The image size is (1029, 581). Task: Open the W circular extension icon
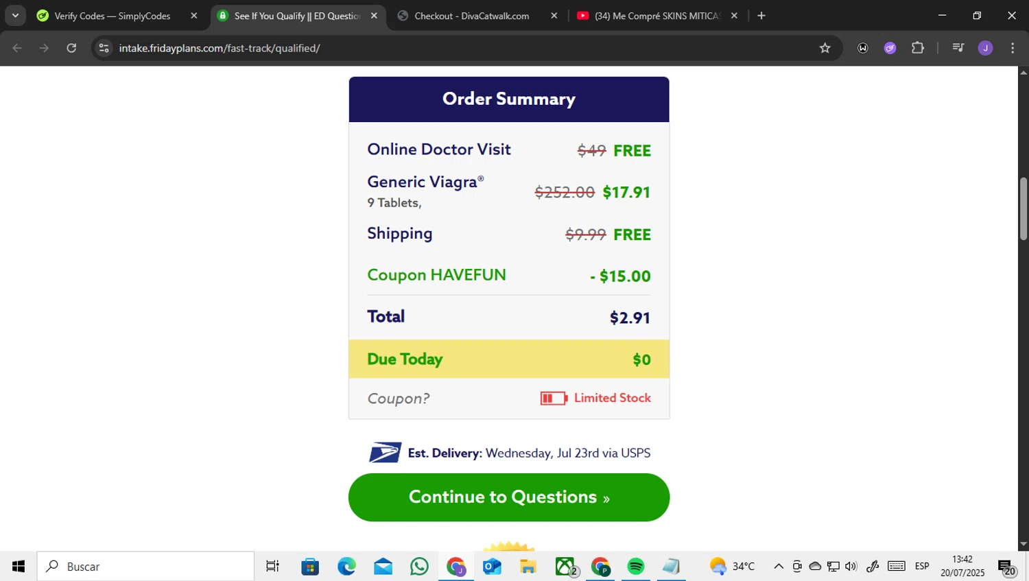[x=863, y=48]
